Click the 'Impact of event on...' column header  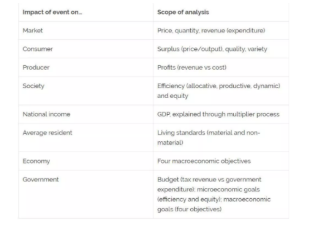[52, 12]
